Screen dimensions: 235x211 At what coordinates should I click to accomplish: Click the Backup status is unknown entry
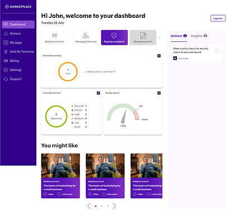pyautogui.click(x=100, y=71)
